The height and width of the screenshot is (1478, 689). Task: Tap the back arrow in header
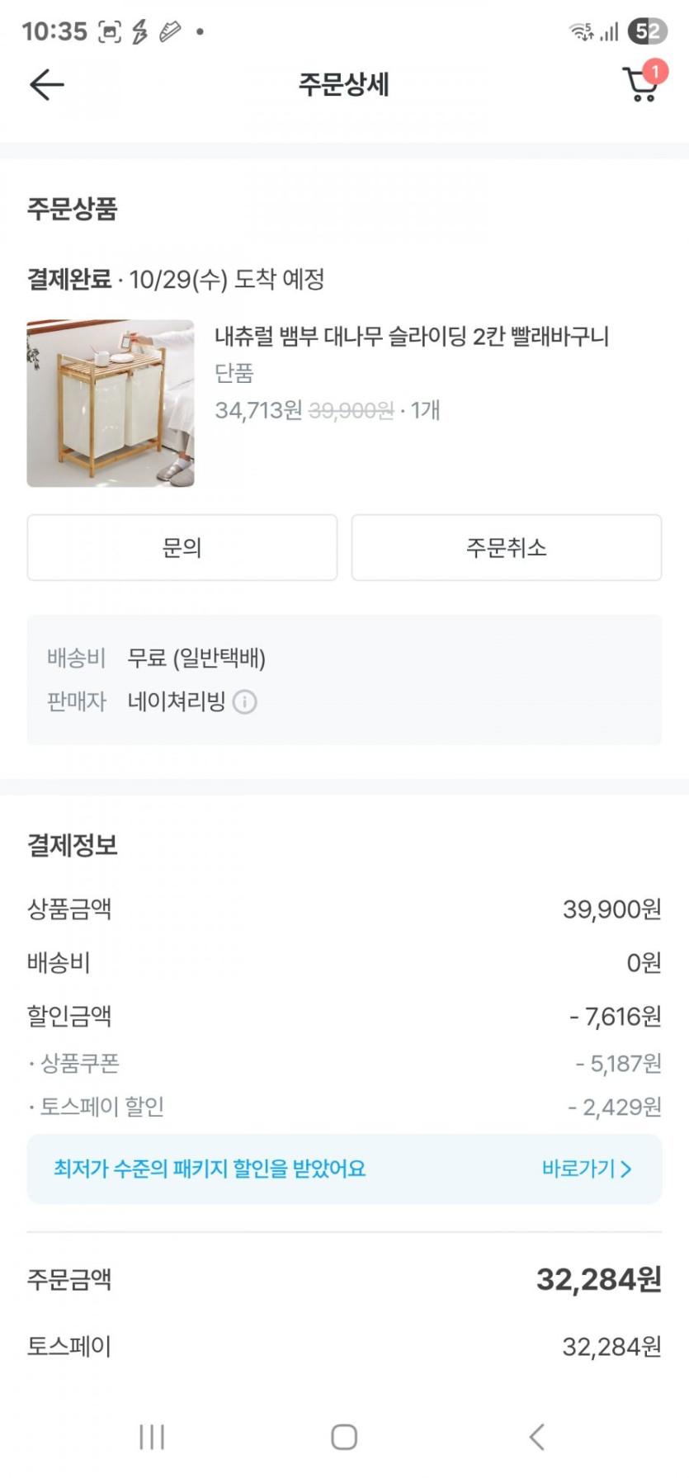(46, 84)
